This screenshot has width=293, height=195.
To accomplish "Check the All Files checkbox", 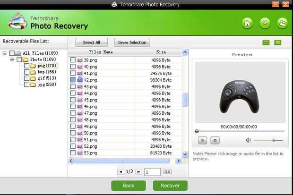I will pos(12,53).
